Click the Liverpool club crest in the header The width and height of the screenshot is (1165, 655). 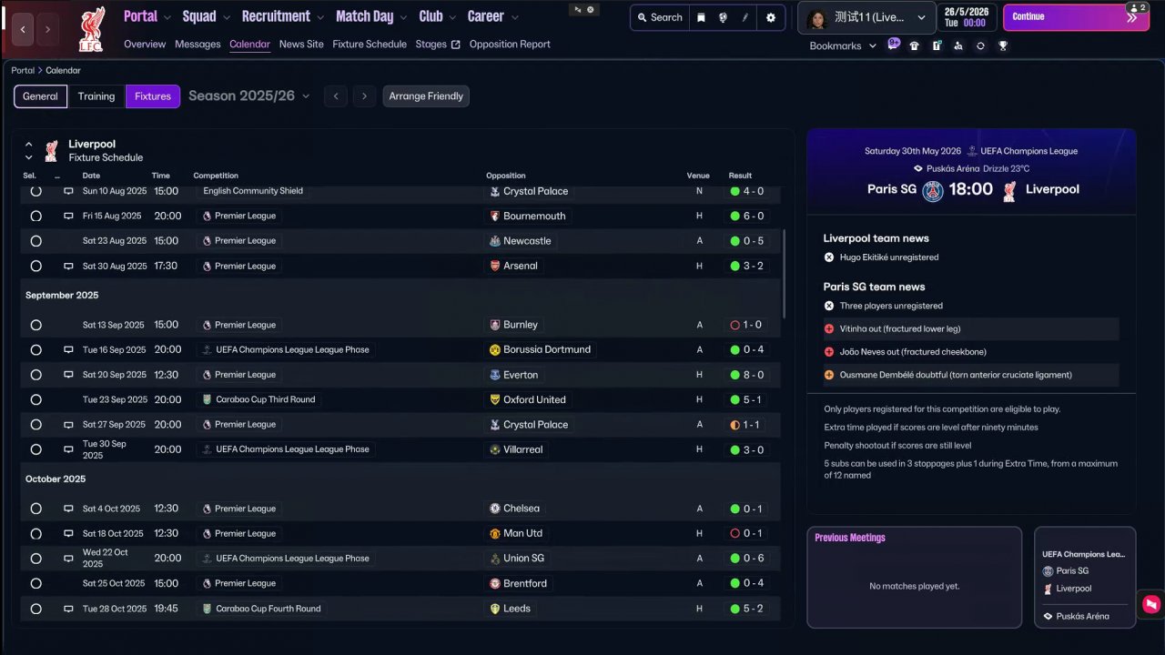coord(91,29)
